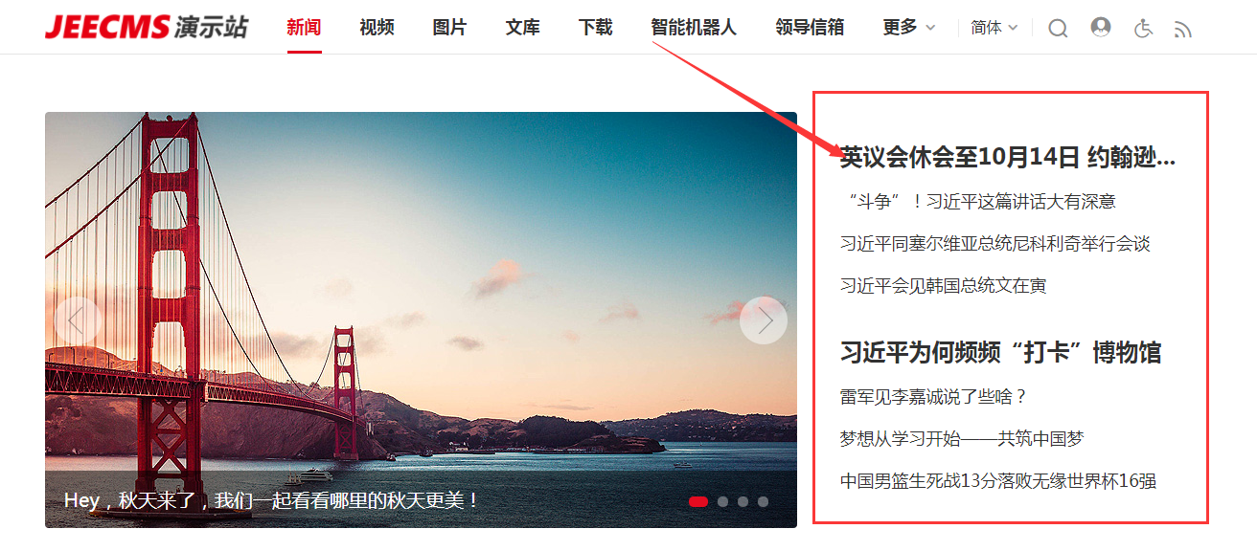This screenshot has width=1257, height=551.
Task: Open the 领导信箱 menu item
Action: (x=810, y=28)
